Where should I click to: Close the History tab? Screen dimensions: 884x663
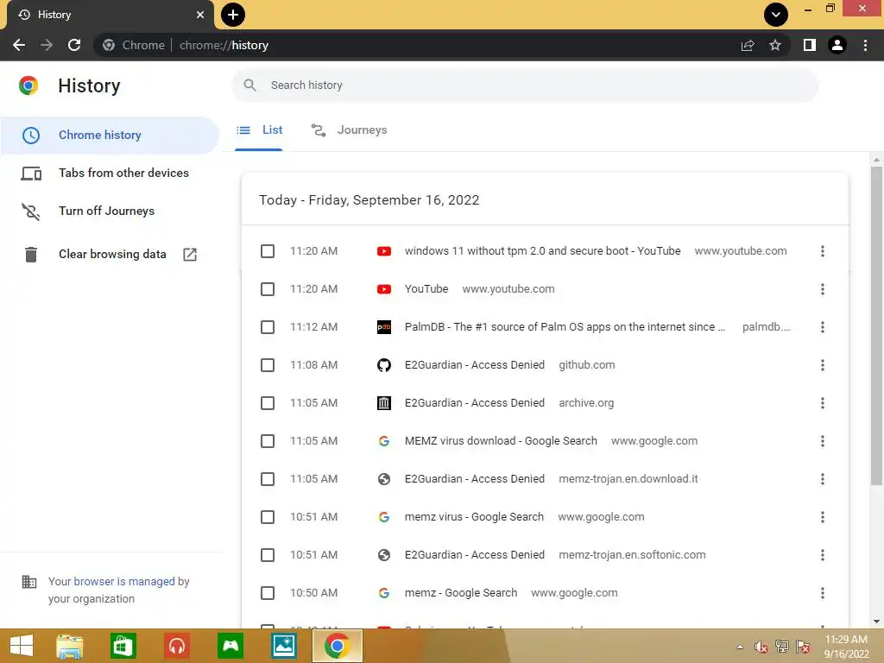tap(200, 15)
